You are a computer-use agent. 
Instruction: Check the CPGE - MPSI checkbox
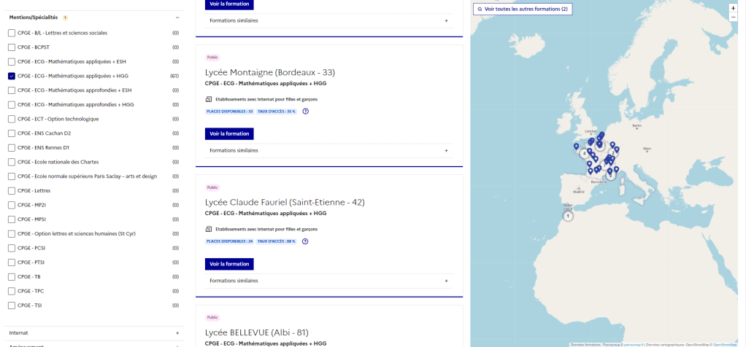pyautogui.click(x=11, y=219)
